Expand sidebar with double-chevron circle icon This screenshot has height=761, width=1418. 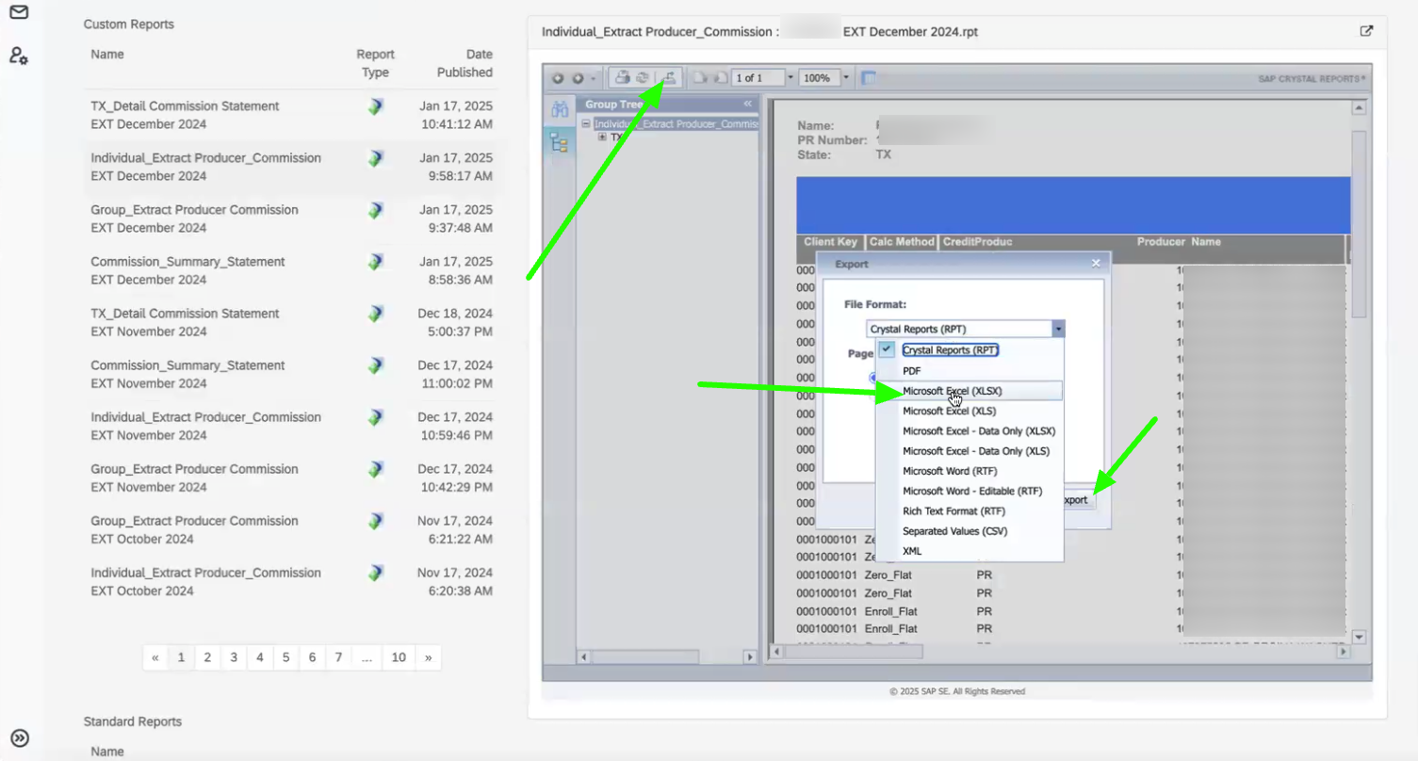tap(20, 738)
